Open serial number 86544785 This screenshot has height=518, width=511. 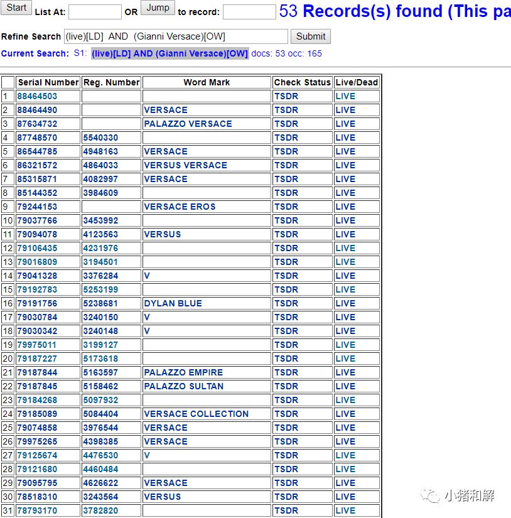pyautogui.click(x=37, y=152)
